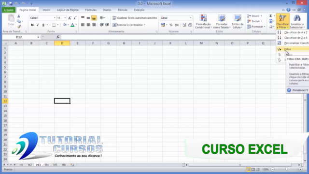Switch to Page Layout view icon

click(253, 170)
